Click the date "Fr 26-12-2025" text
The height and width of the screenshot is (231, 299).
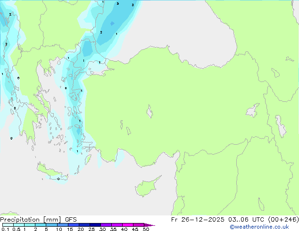198,220
